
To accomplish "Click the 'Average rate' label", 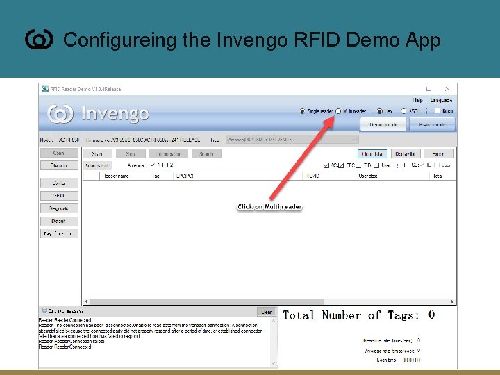I will [389, 351].
